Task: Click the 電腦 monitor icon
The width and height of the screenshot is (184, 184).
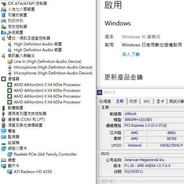Action: (x=3, y=131)
